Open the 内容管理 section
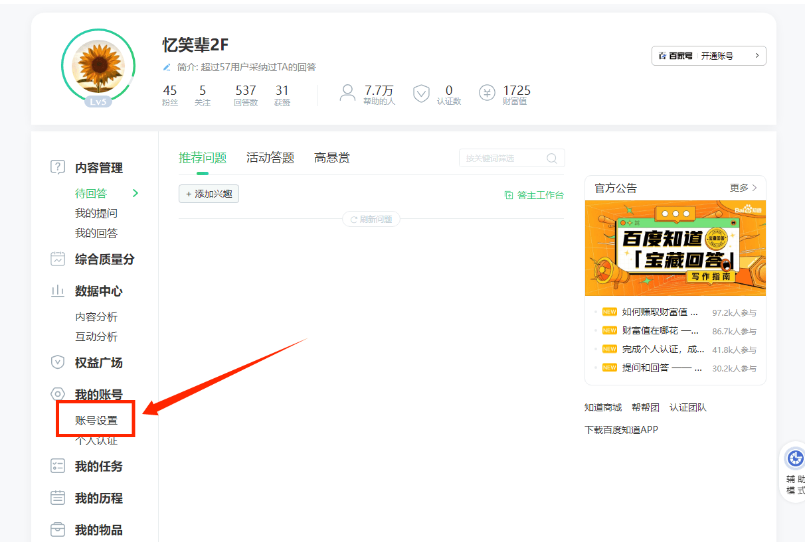The image size is (805, 542). tap(99, 168)
